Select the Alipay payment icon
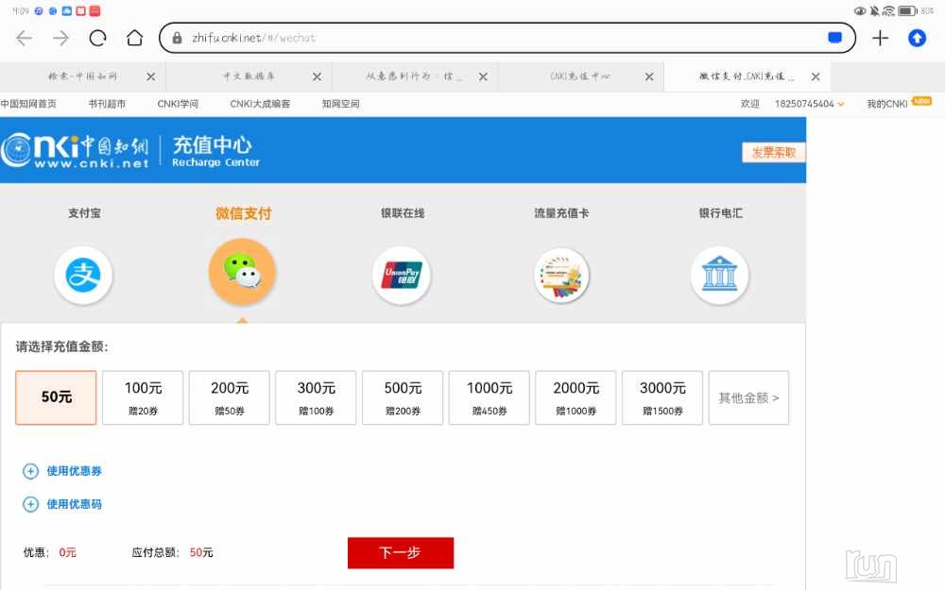This screenshot has width=945, height=590. click(83, 275)
